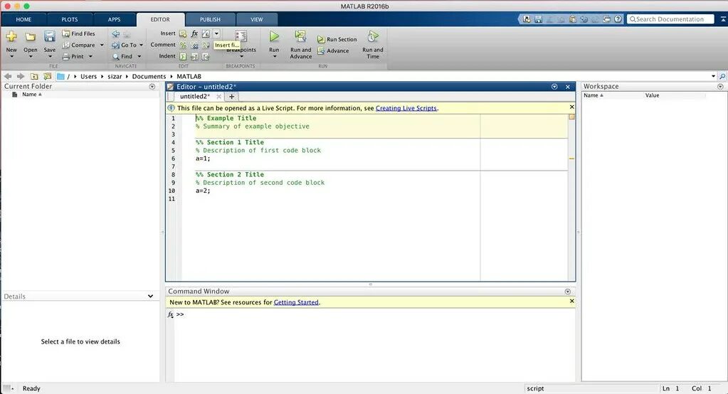728x394 pixels.
Task: Click the Command Window prompt line
Action: 374,314
